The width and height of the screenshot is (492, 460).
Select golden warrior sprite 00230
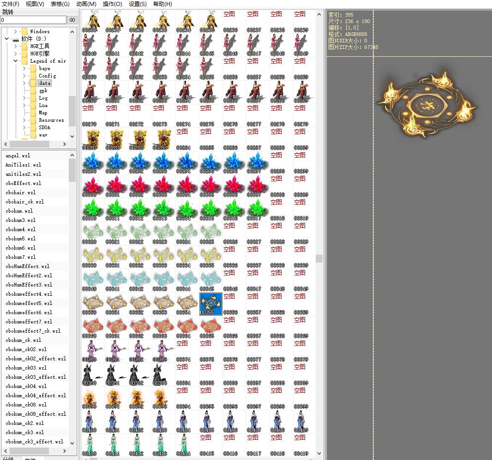pos(93,21)
